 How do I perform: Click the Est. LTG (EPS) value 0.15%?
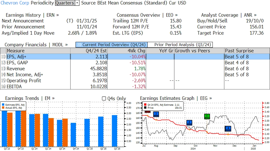pyautogui.click(x=176, y=33)
